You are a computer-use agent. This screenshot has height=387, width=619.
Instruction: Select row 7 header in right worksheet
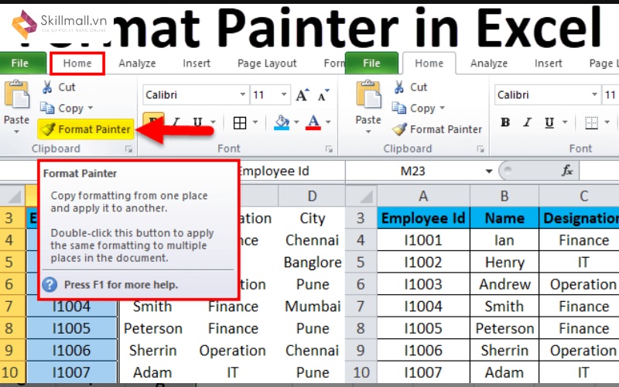click(361, 307)
